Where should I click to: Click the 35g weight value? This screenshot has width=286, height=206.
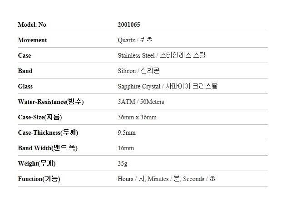[x=123, y=163]
